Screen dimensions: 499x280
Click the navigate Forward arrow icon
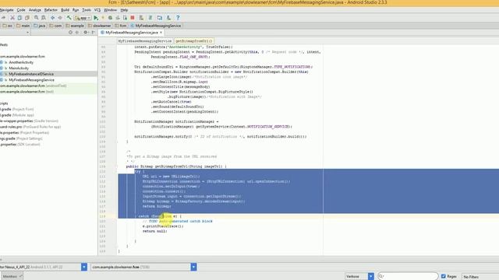click(60, 18)
